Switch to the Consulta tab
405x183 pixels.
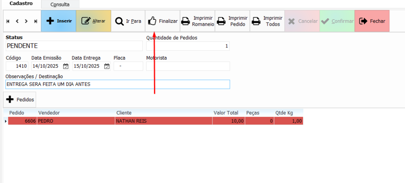click(x=60, y=5)
